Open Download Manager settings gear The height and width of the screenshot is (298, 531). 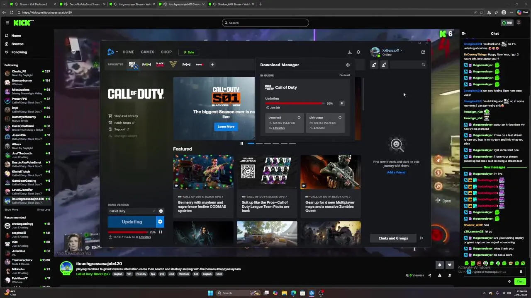pos(348,65)
